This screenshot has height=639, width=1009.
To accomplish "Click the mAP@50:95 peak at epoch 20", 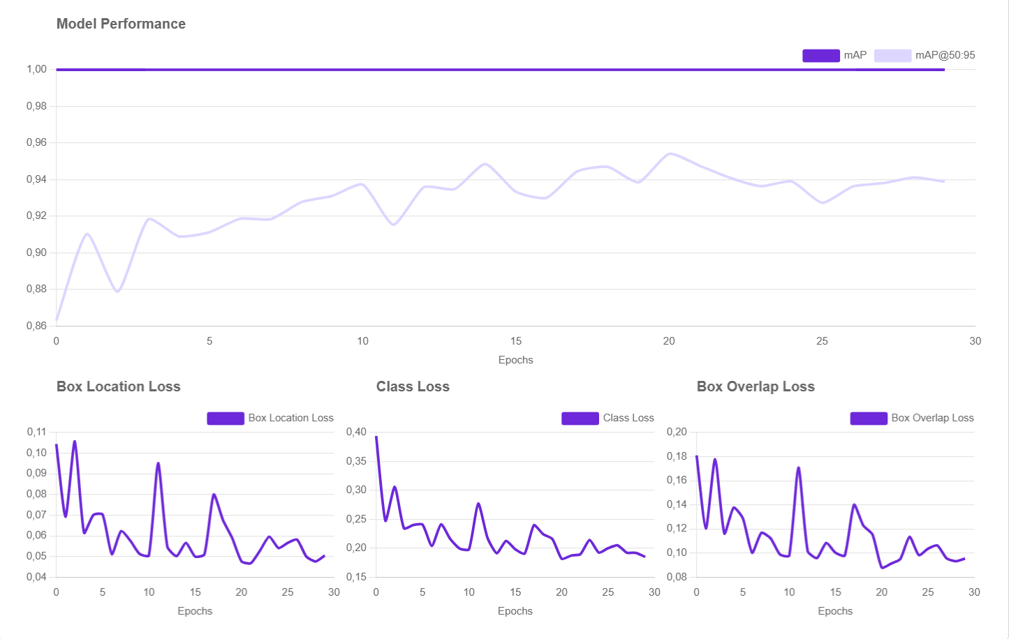I will 670,153.
